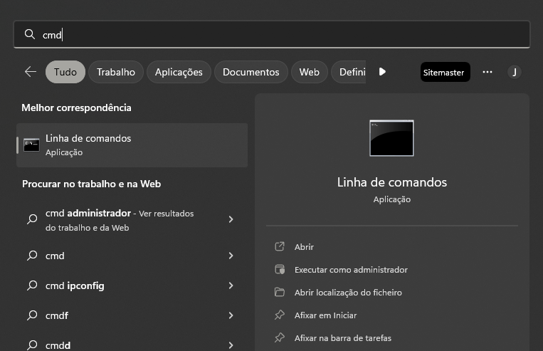Viewport: 543px width, 351px height.
Task: Open Linha de comandos best match result
Action: coord(132,145)
